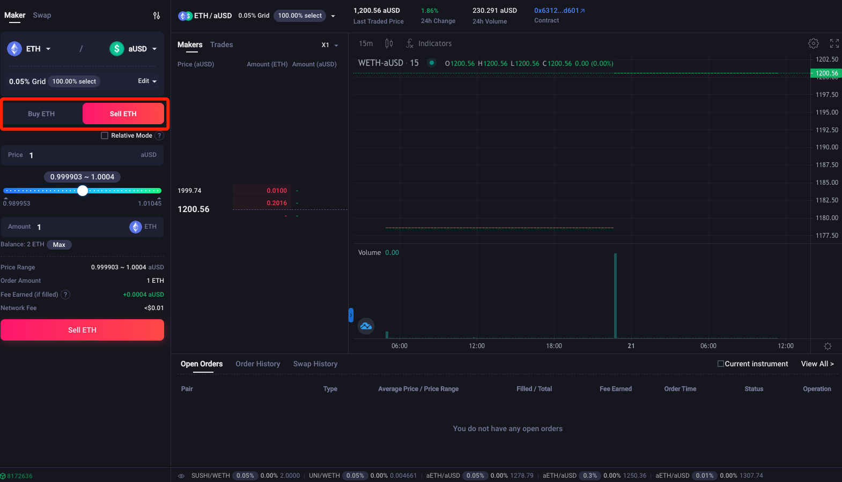This screenshot has height=482, width=842.
Task: Open the Trades tab
Action: [x=221, y=45]
